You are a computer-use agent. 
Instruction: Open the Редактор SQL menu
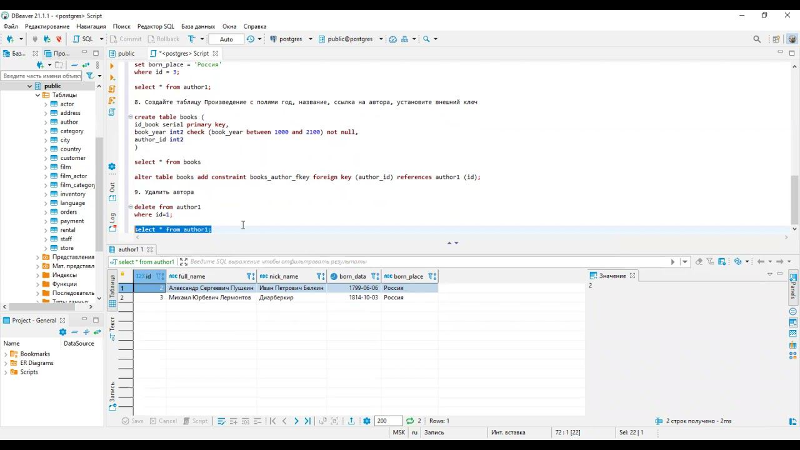pyautogui.click(x=156, y=26)
